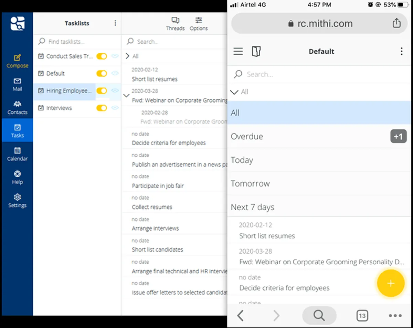Tap the mobile browser search button
Image resolution: width=413 pixels, height=328 pixels.
(319, 315)
